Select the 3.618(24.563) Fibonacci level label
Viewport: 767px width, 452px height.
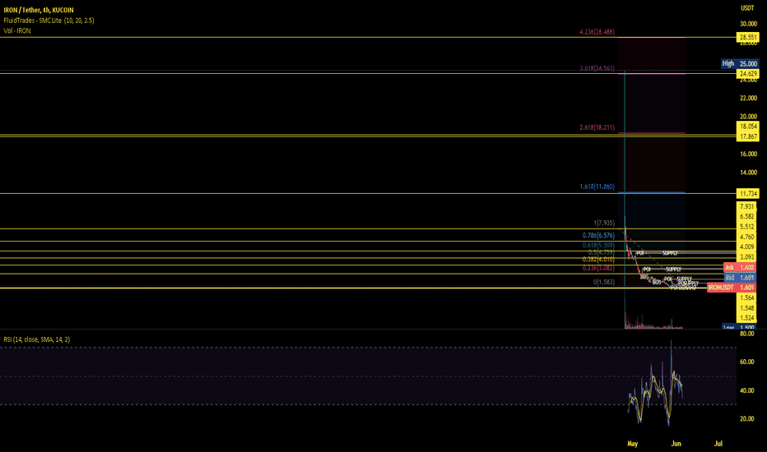click(597, 68)
